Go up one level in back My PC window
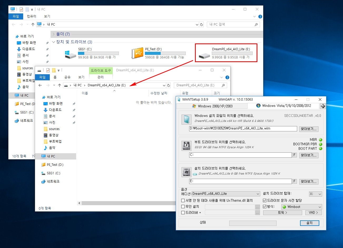The height and width of the screenshot is (248, 343). tap(33, 24)
